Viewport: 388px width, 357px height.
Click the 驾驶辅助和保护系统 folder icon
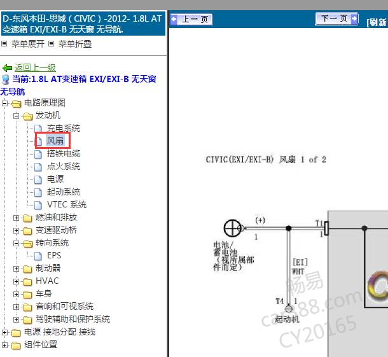click(27, 320)
